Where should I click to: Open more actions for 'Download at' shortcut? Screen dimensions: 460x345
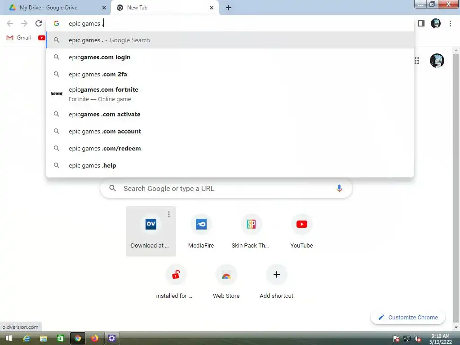click(169, 214)
